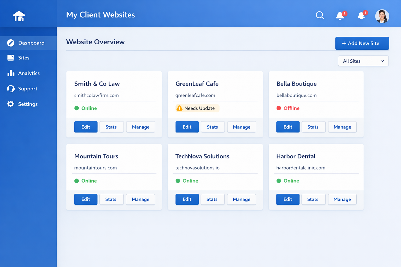Click the chevron on All Sites dropdown

[382, 61]
